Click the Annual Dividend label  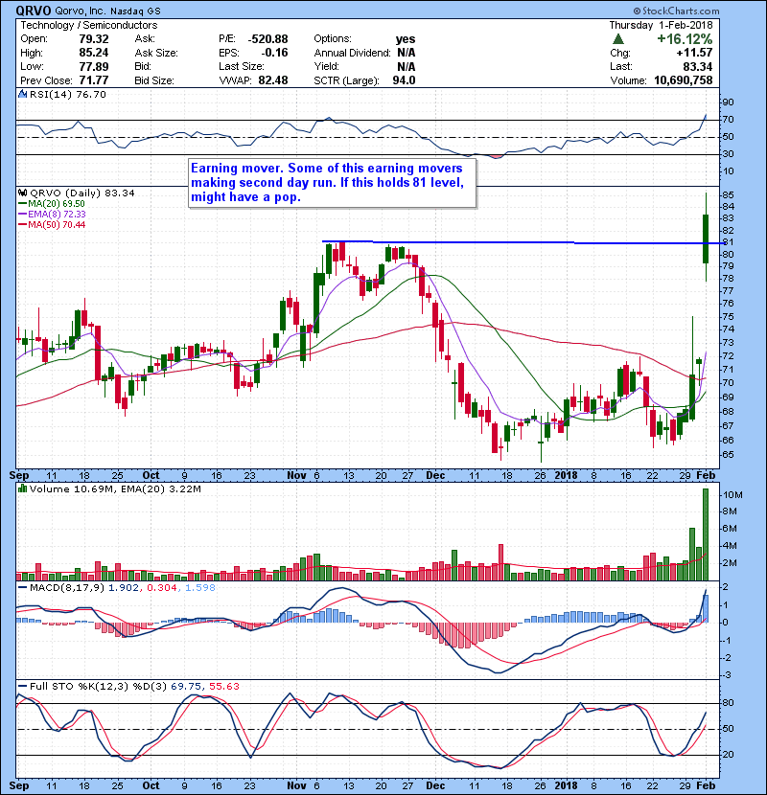352,53
